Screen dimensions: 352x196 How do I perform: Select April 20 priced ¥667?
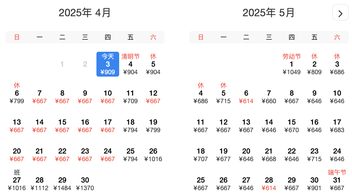[x=17, y=155]
